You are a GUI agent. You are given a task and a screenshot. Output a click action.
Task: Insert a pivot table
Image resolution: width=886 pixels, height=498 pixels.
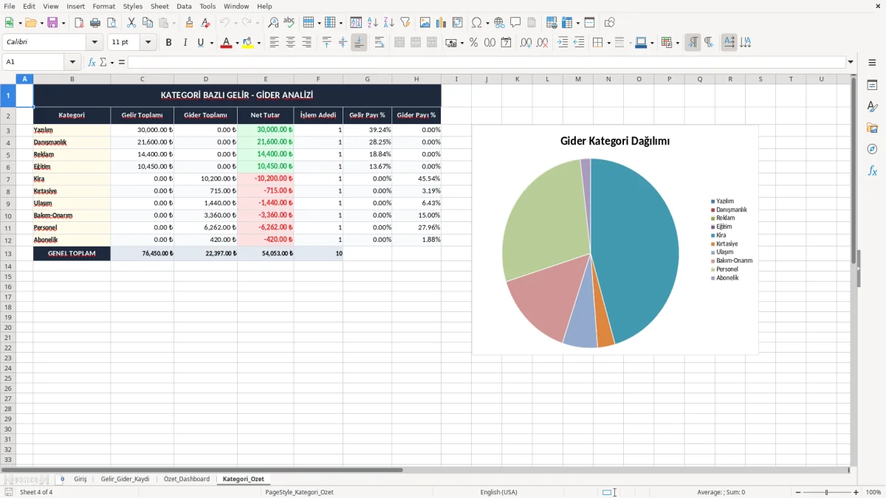(458, 23)
